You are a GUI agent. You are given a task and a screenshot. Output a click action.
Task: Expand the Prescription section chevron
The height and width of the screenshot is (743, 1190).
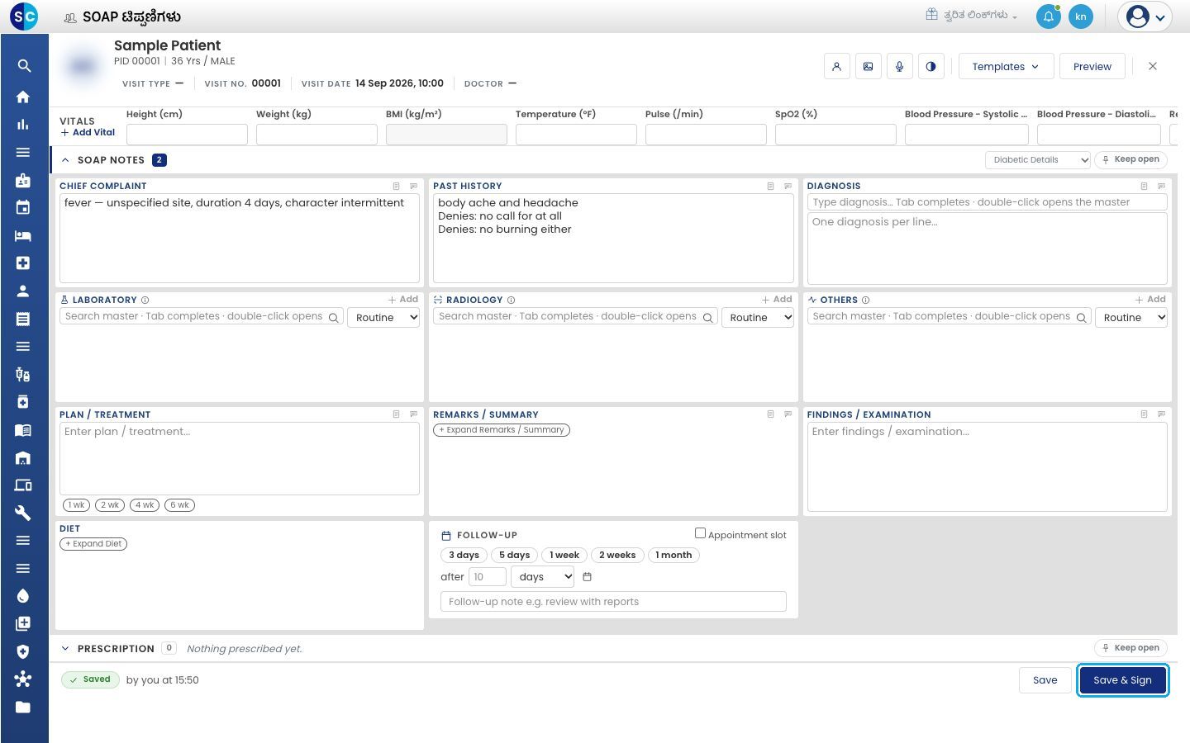click(x=65, y=648)
